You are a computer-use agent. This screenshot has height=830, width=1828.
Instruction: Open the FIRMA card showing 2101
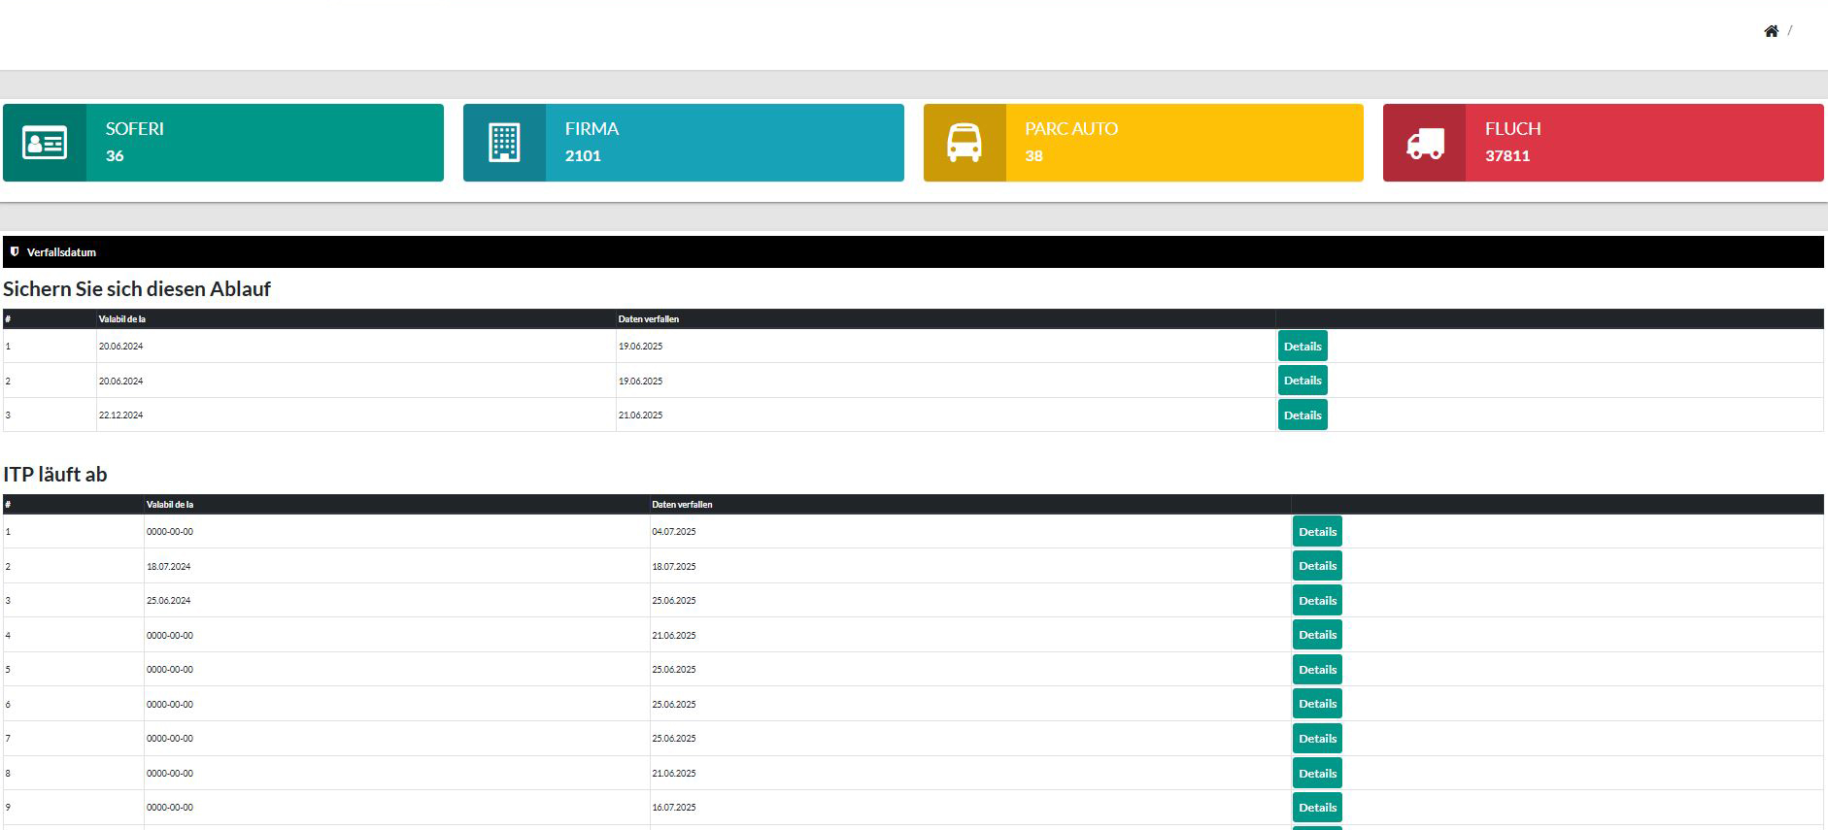723,143
